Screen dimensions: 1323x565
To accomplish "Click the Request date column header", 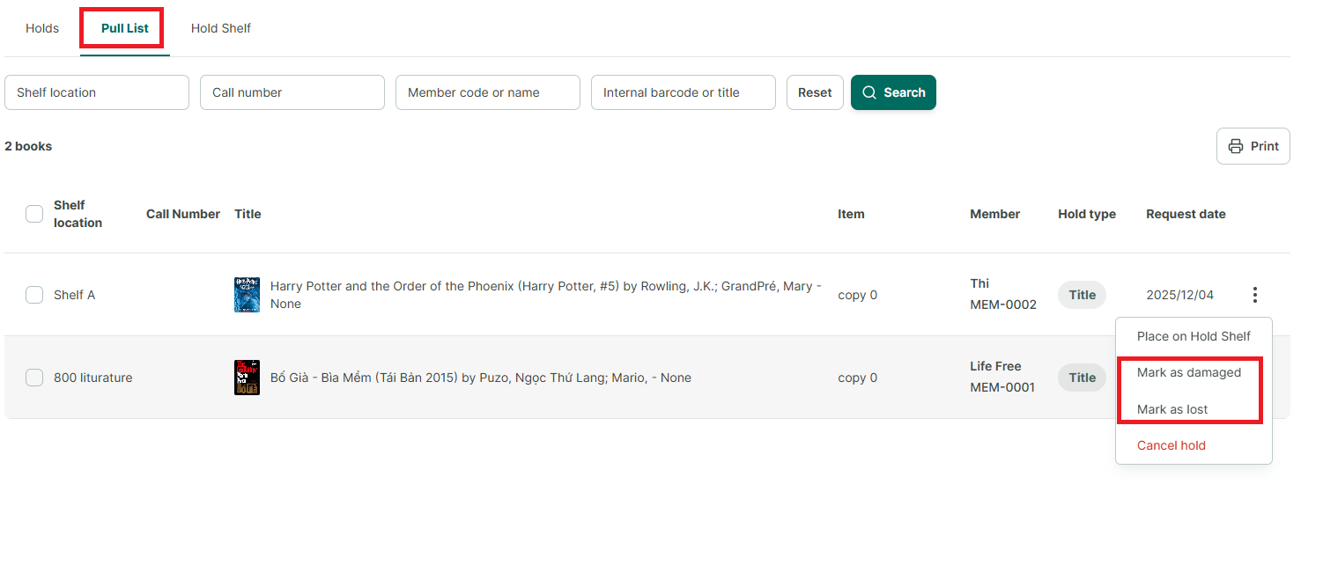I will coord(1186,214).
